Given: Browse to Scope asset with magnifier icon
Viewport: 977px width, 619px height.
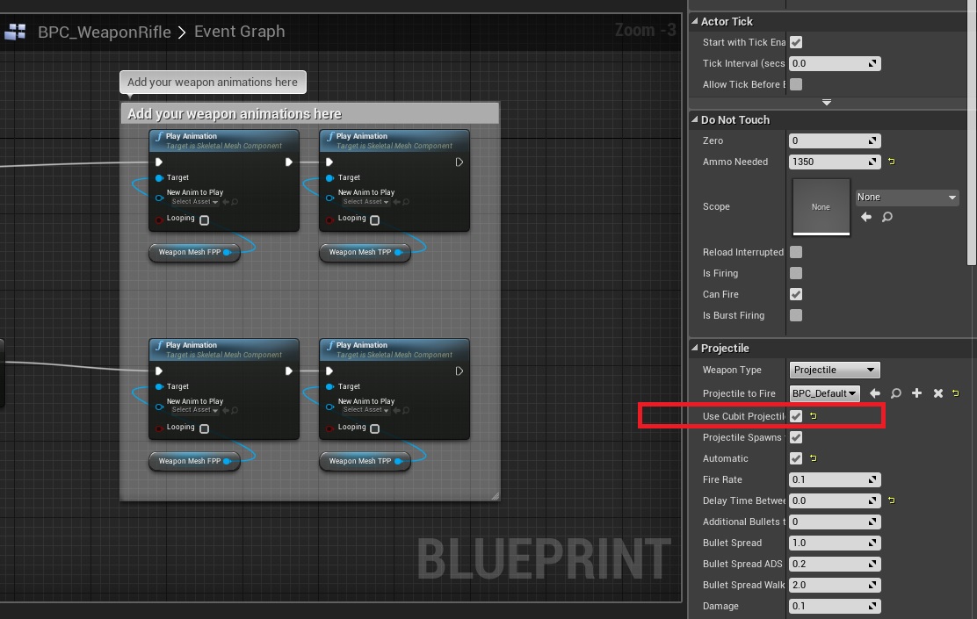Looking at the screenshot, I should (887, 217).
